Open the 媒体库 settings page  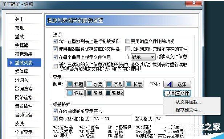[21, 71]
